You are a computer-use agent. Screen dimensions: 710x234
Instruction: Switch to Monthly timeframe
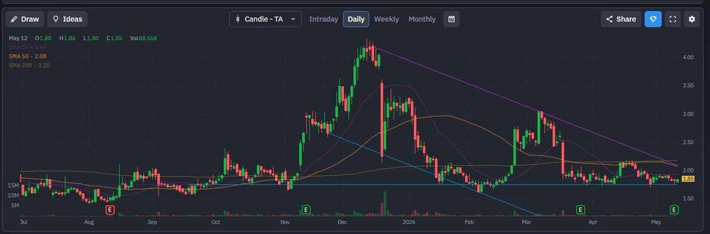tap(422, 19)
